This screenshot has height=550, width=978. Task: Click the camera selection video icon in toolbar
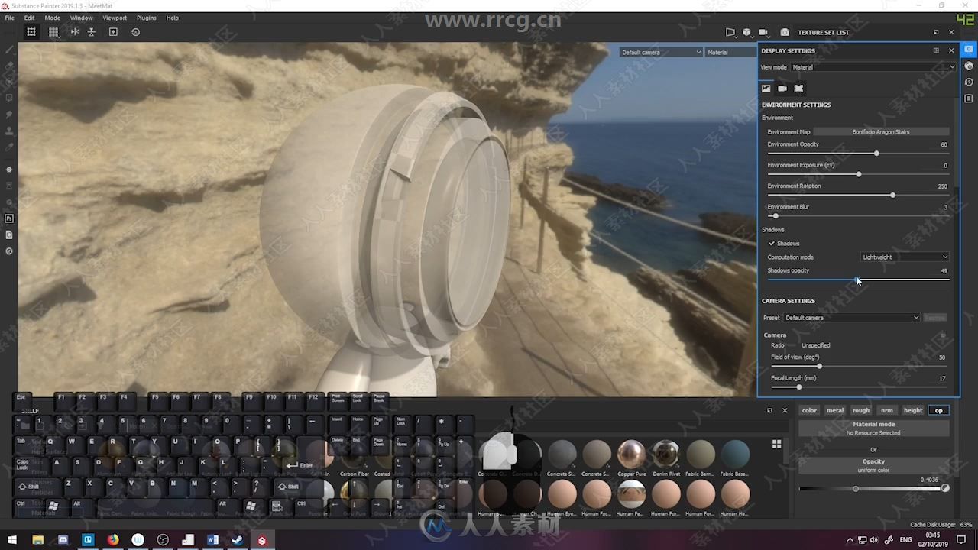pos(763,32)
